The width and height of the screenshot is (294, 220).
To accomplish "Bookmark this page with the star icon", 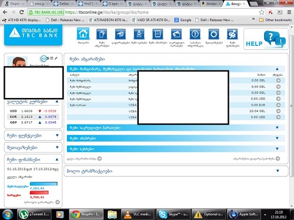I will click(262, 12).
